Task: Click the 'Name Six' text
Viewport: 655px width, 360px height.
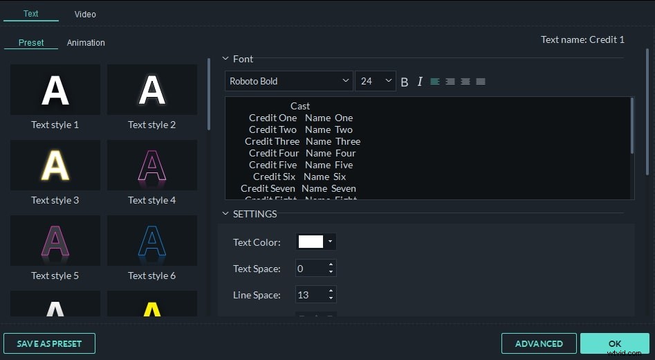Action: pyautogui.click(x=324, y=177)
